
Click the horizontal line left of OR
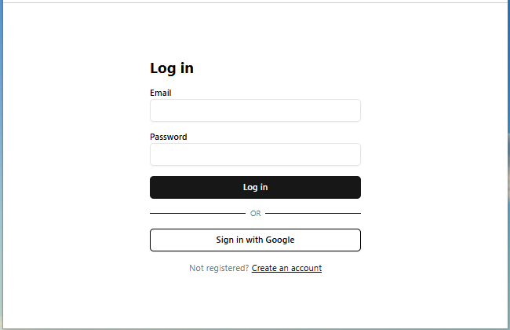pos(198,214)
